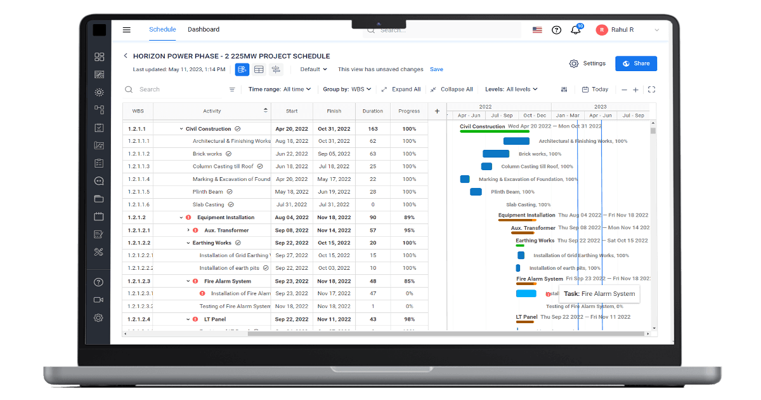Select the Gantt chart view icon
Image resolution: width=761 pixels, height=400 pixels.
point(242,69)
